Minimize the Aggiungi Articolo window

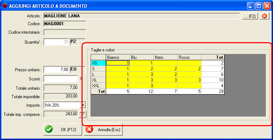pyautogui.click(x=251, y=6)
